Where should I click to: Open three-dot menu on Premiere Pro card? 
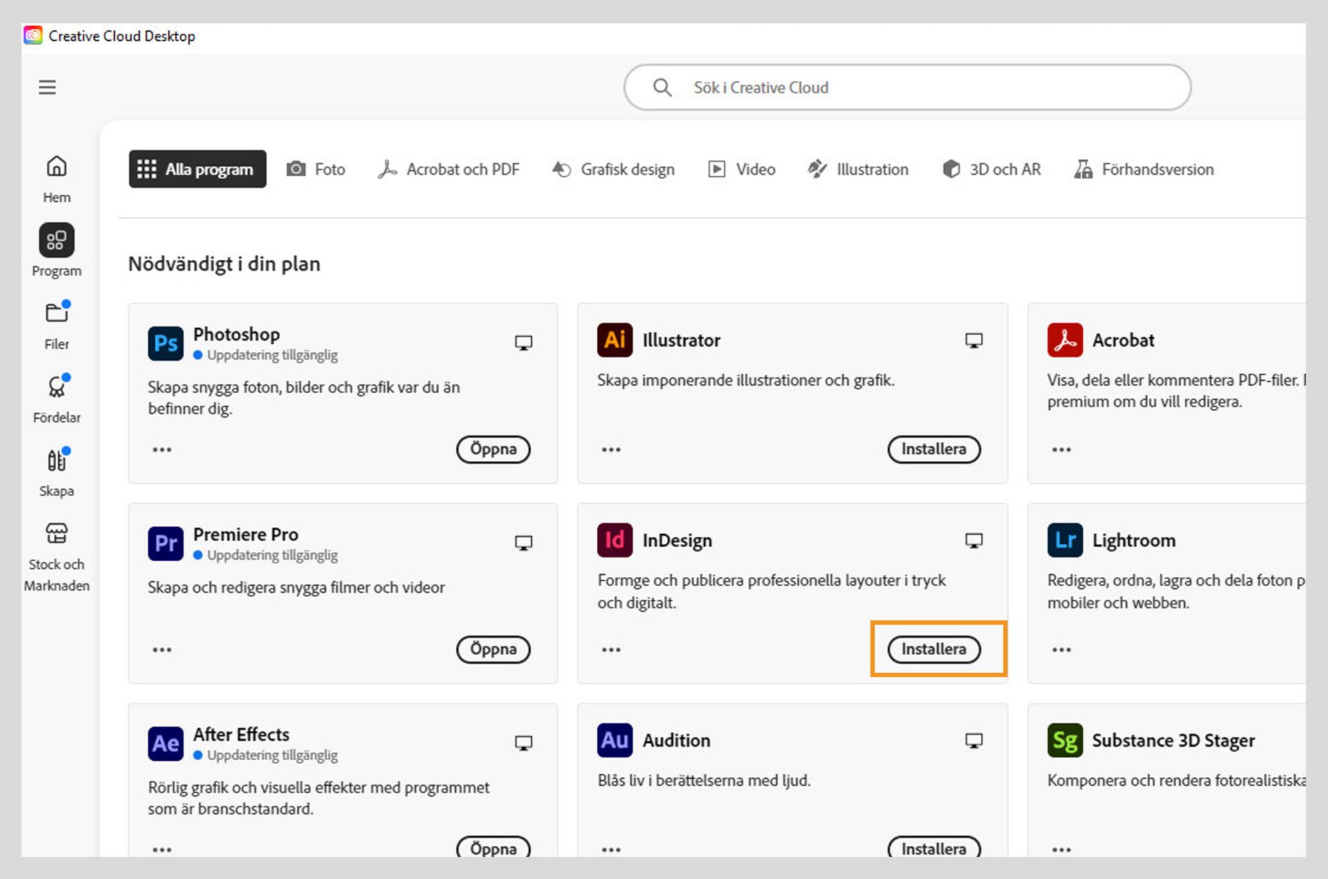click(x=162, y=650)
